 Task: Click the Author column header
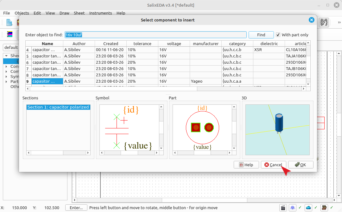tap(79, 44)
